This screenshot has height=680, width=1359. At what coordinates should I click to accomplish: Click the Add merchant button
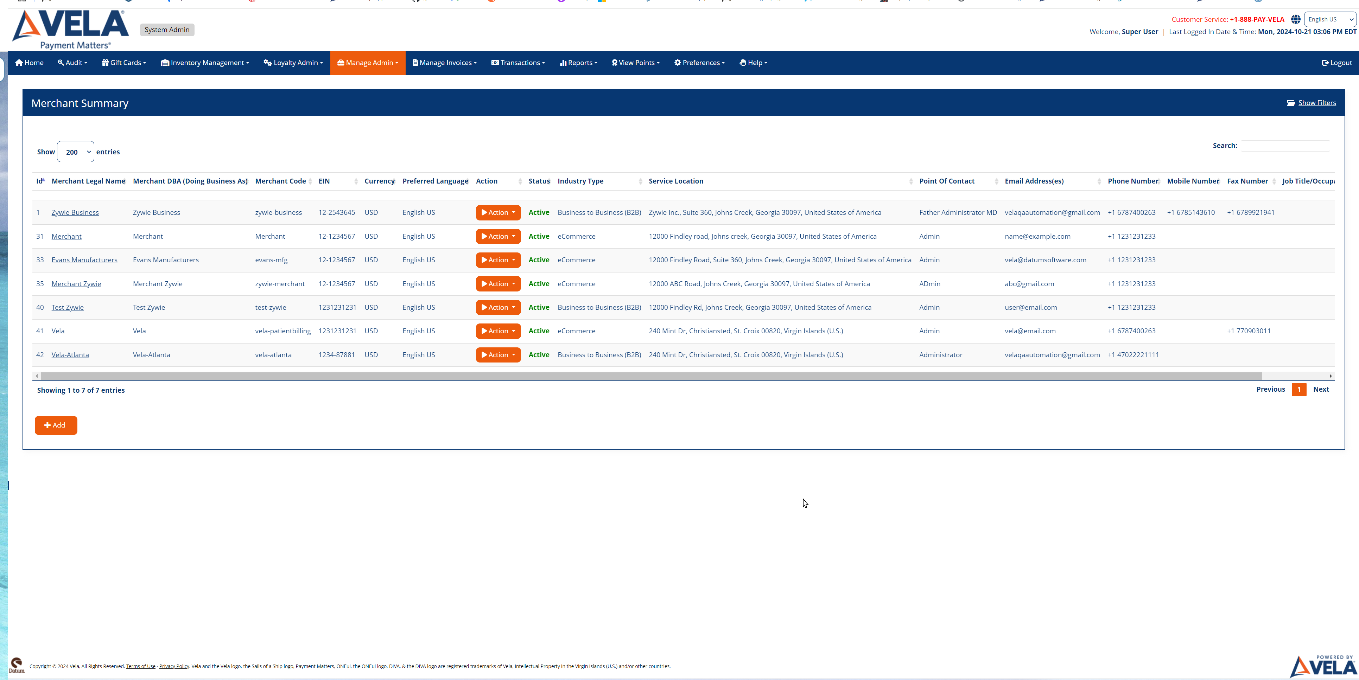56,425
